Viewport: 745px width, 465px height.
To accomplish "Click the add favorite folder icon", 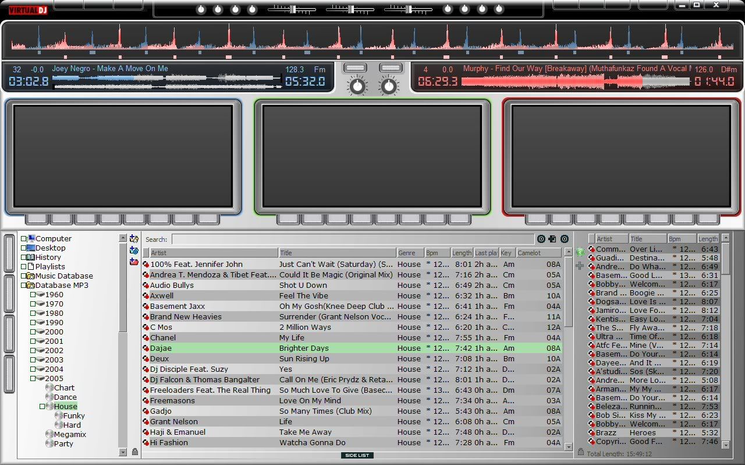I will point(134,239).
